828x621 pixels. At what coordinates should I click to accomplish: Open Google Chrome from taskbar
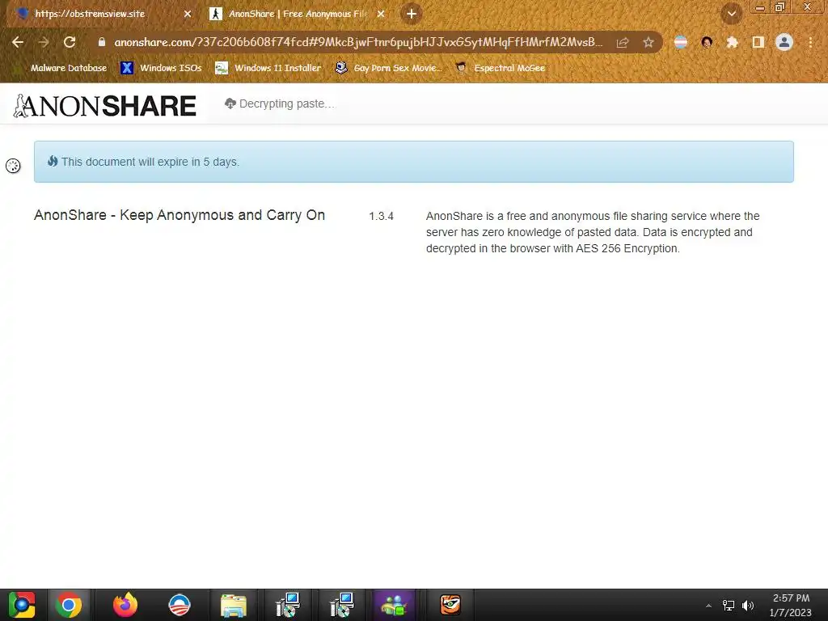tap(69, 605)
